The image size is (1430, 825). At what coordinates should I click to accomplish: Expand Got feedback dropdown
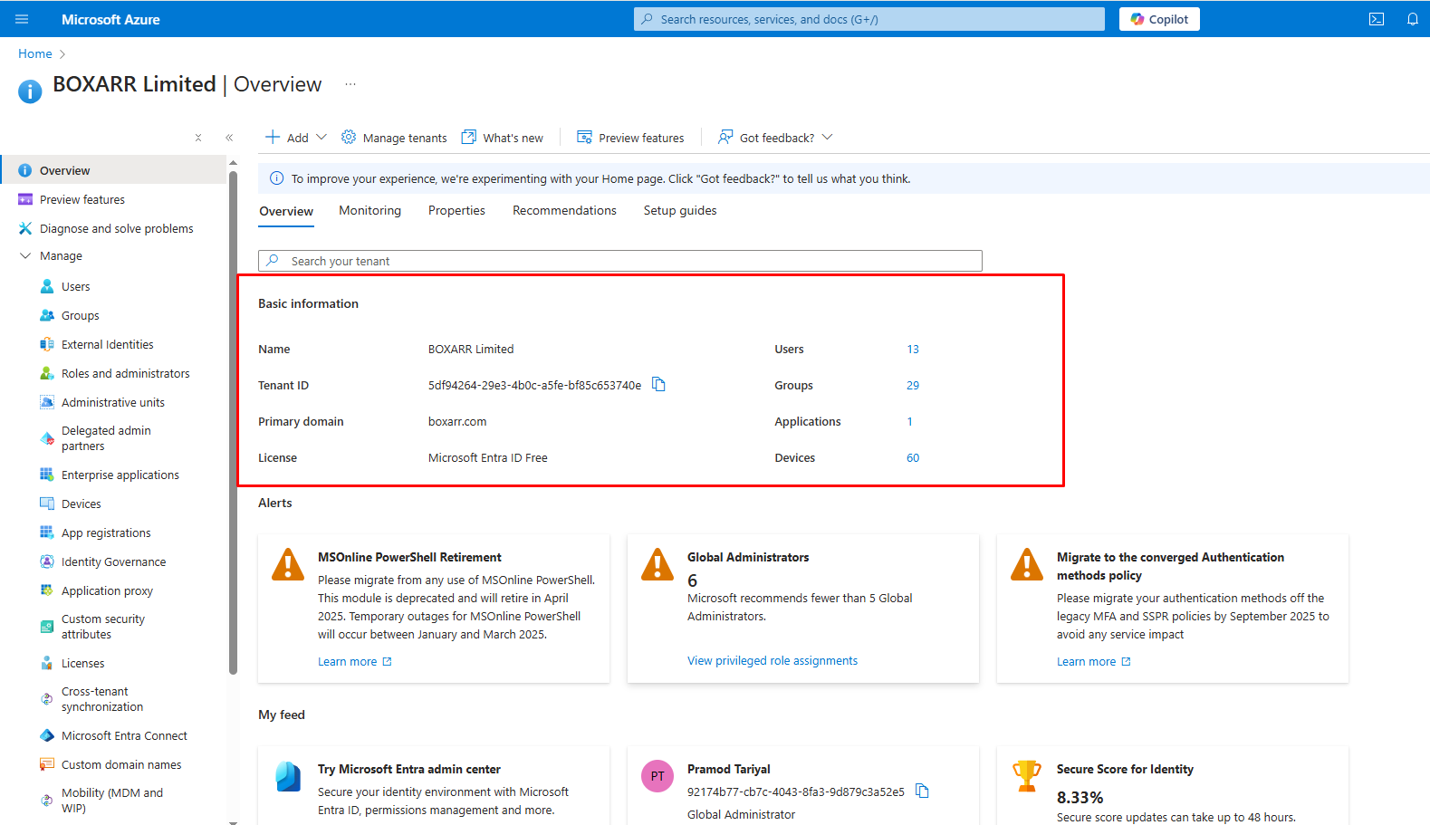(x=775, y=138)
